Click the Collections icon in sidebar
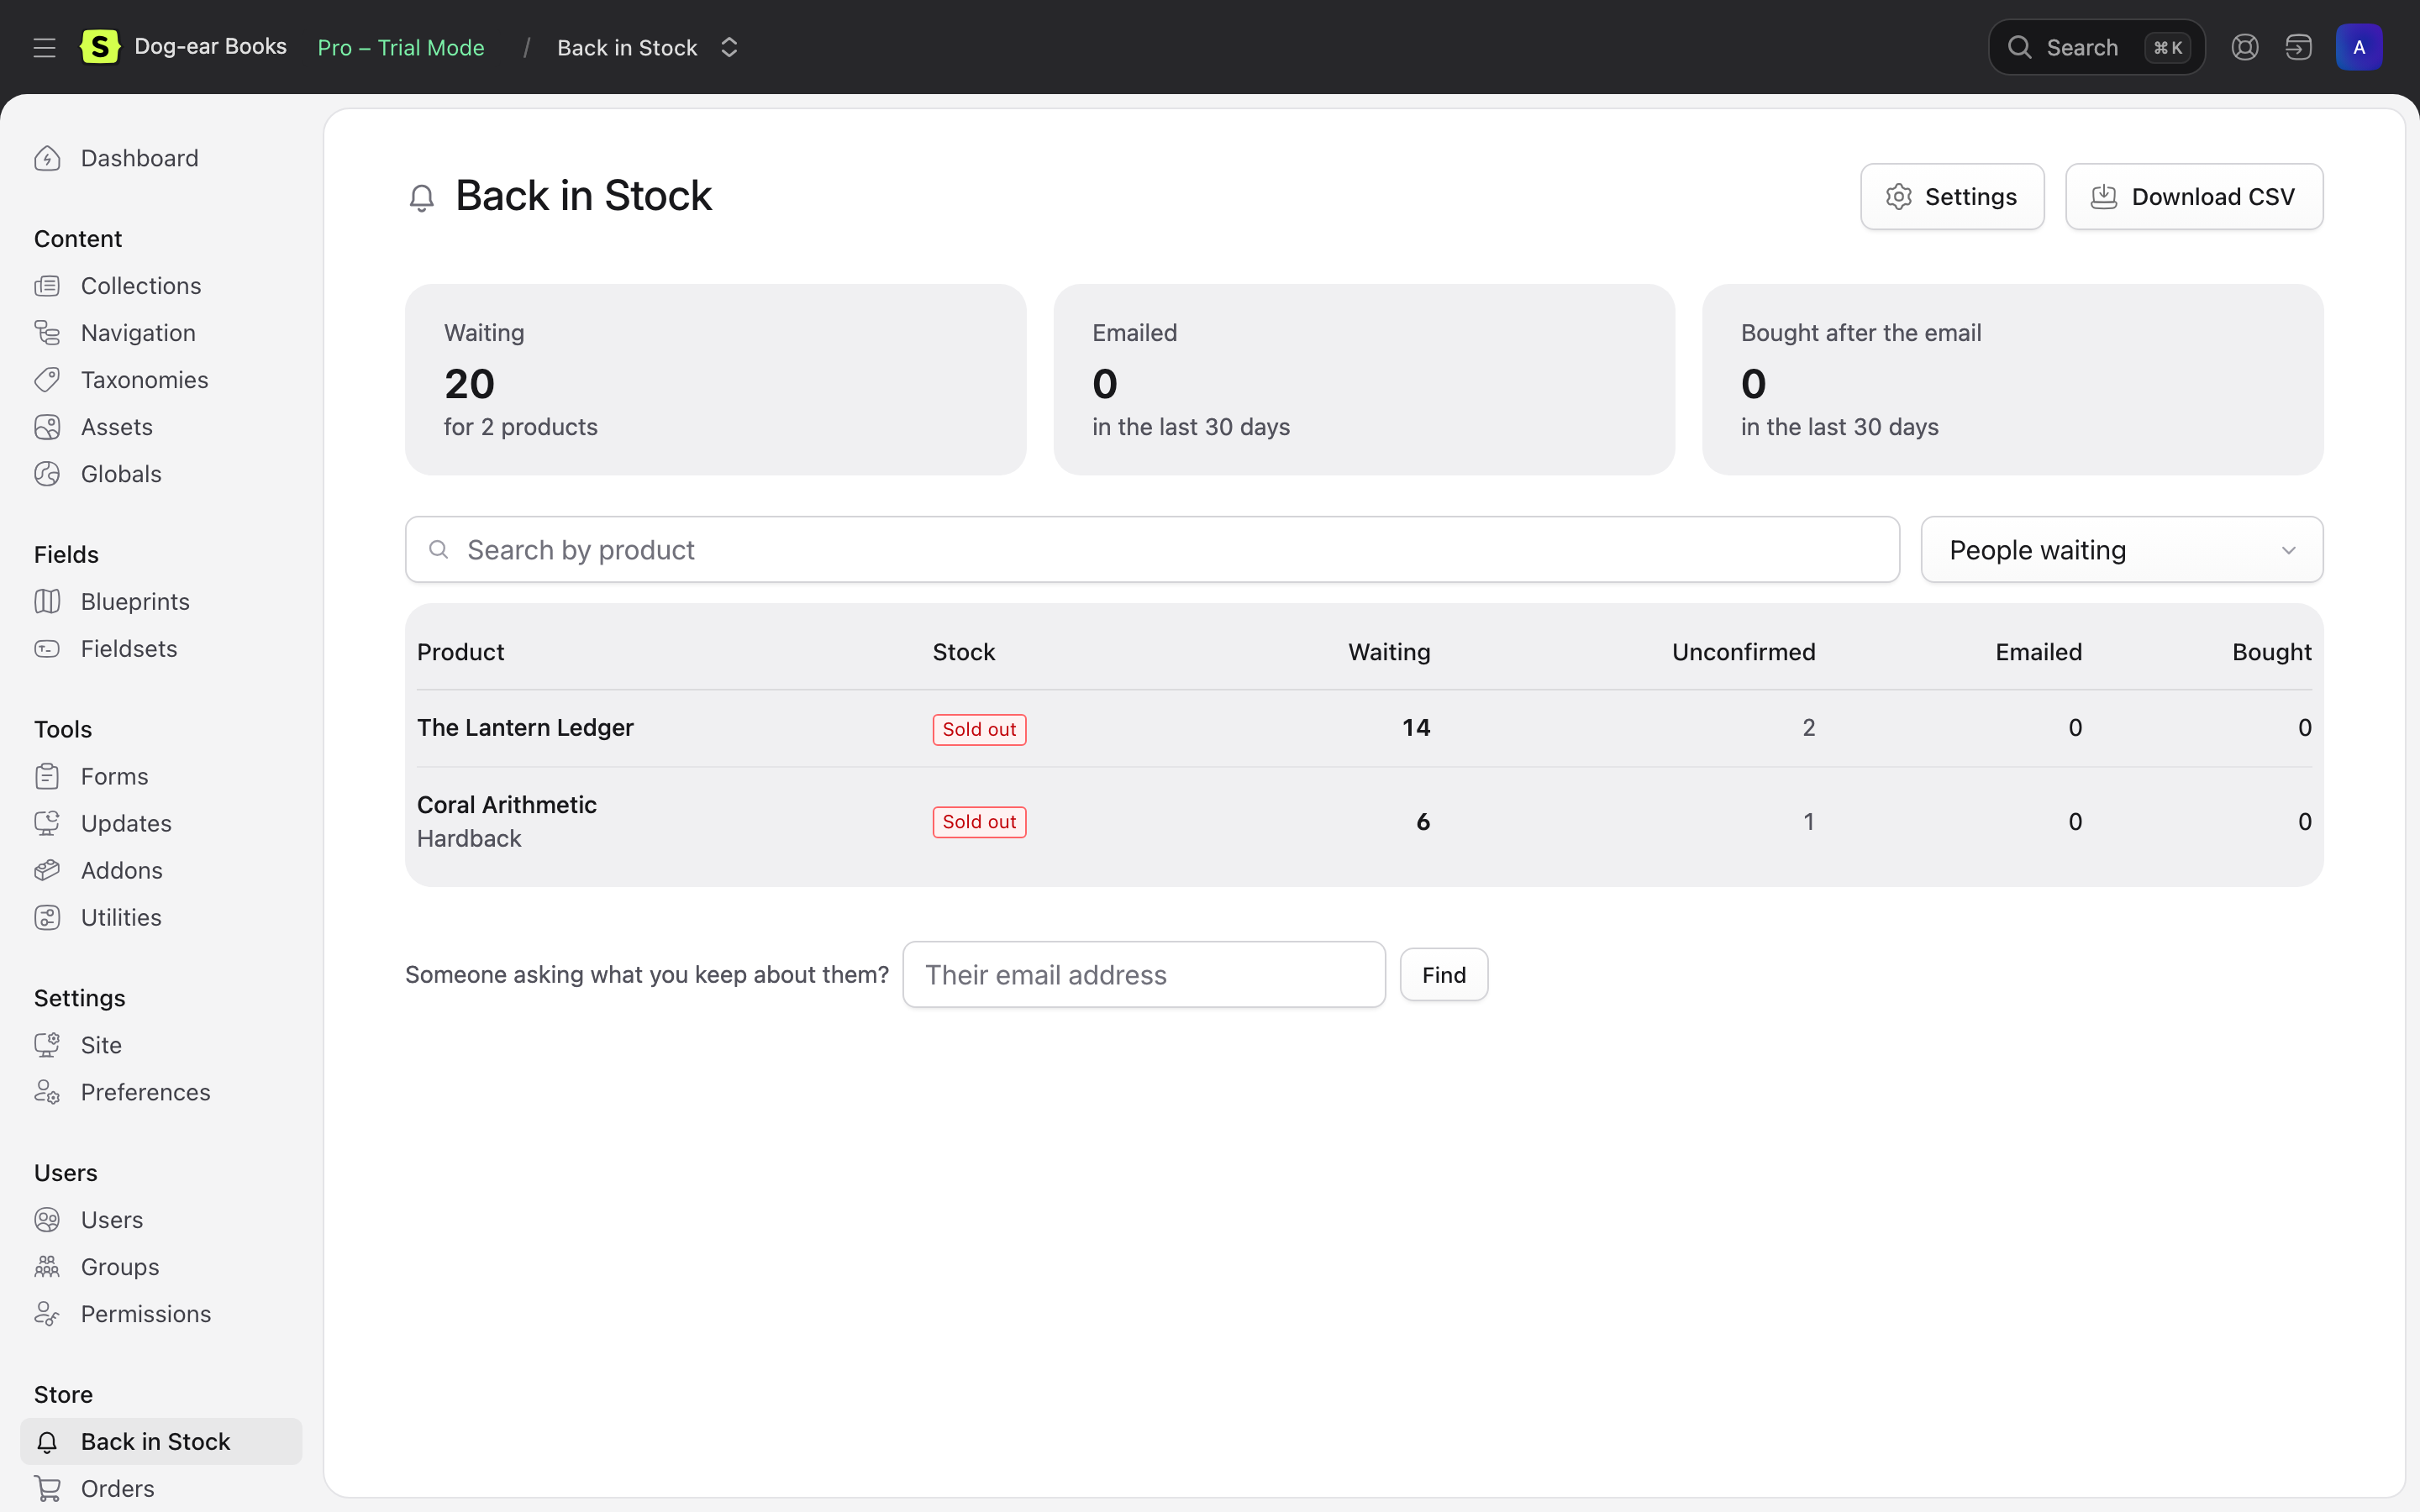Image resolution: width=2420 pixels, height=1512 pixels. pyautogui.click(x=47, y=286)
